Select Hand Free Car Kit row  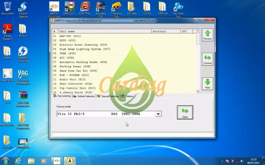click(124, 71)
